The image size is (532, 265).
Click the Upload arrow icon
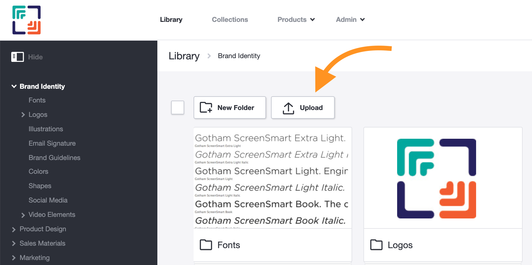tap(288, 108)
